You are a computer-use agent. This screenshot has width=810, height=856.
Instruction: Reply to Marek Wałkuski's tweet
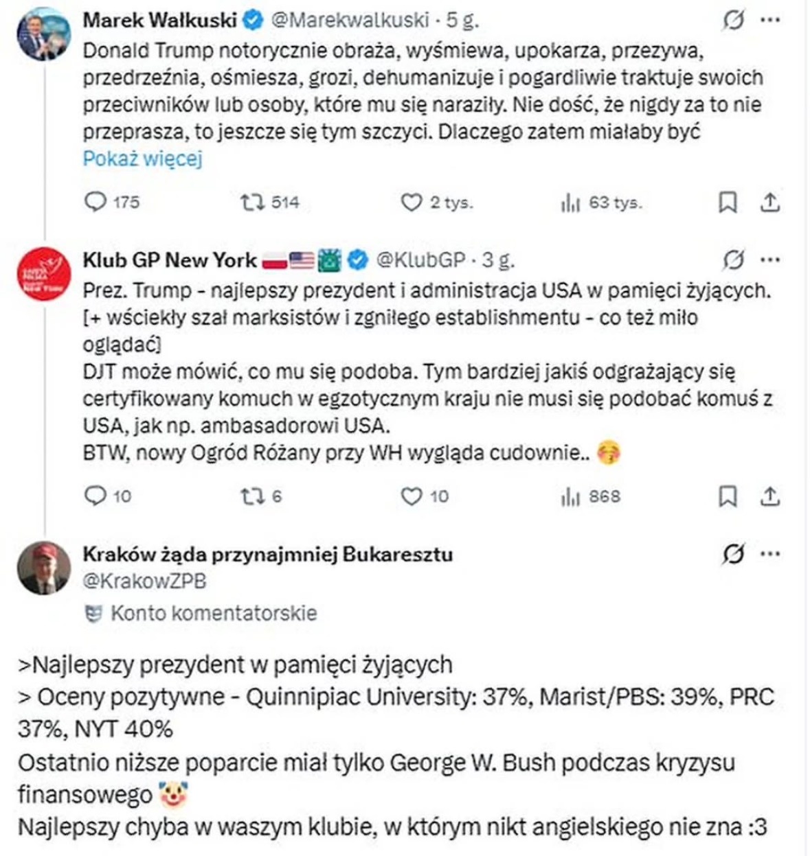[96, 202]
